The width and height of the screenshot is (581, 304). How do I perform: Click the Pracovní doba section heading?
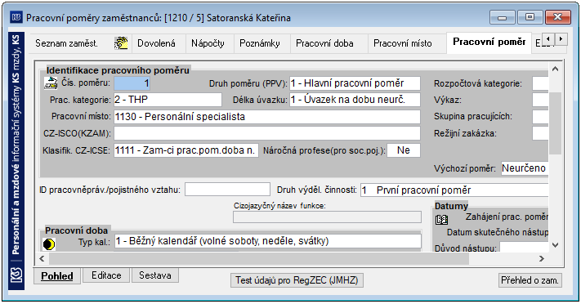[x=76, y=230]
